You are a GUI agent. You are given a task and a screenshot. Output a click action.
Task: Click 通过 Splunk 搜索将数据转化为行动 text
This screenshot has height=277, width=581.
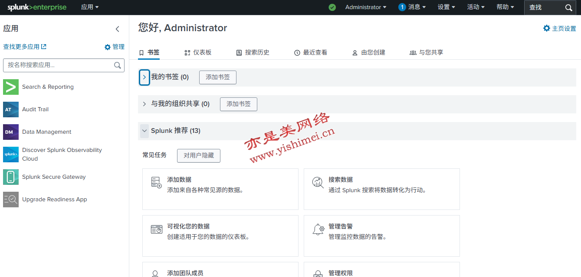(x=377, y=190)
